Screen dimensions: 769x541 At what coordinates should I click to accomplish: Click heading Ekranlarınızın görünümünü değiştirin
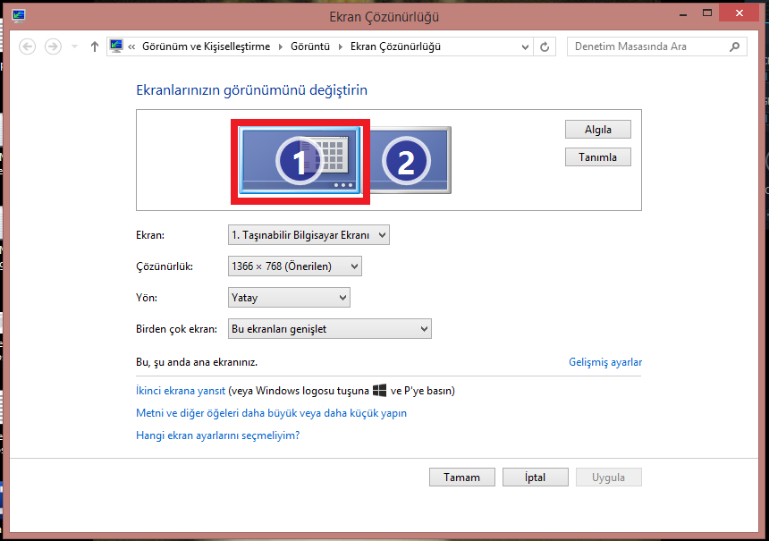[251, 90]
